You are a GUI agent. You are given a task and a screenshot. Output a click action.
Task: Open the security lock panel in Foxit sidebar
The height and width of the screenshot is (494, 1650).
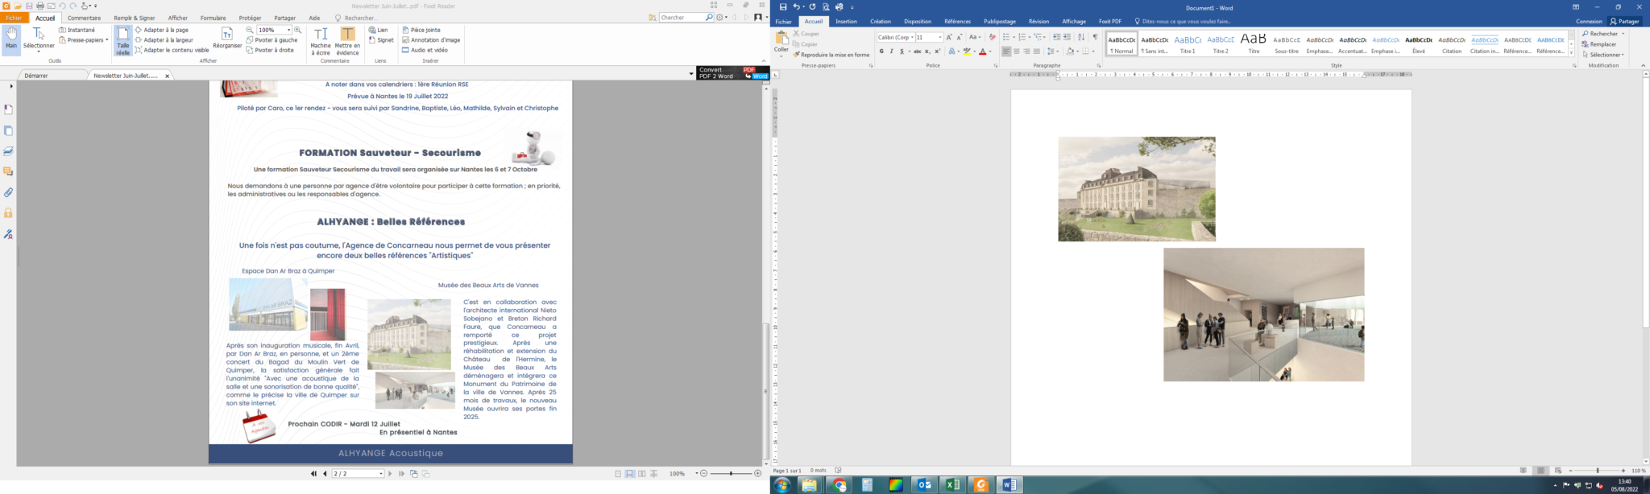tap(8, 213)
